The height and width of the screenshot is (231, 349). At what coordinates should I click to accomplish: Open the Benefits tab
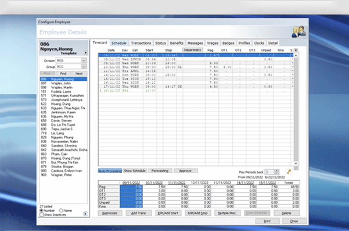177,43
